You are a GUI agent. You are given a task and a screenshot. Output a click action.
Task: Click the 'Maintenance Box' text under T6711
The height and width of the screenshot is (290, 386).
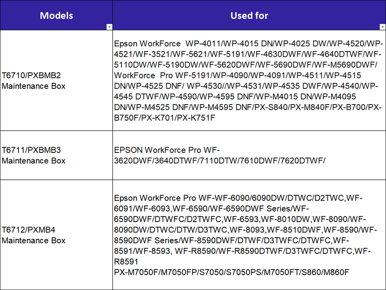click(x=33, y=161)
